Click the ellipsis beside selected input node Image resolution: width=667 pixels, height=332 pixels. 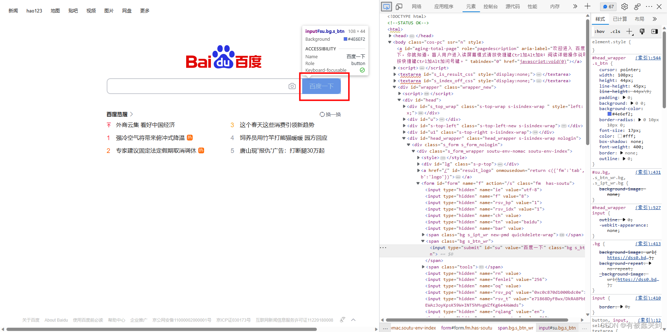point(383,248)
